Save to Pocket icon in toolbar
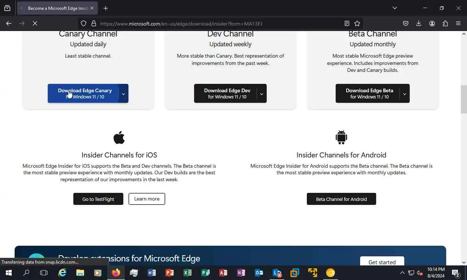Image resolution: width=467 pixels, height=280 pixels. click(406, 23)
